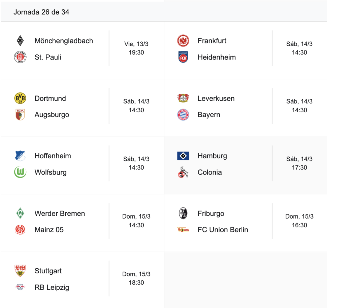Select the Bayer Leverkusen crest

(183, 98)
